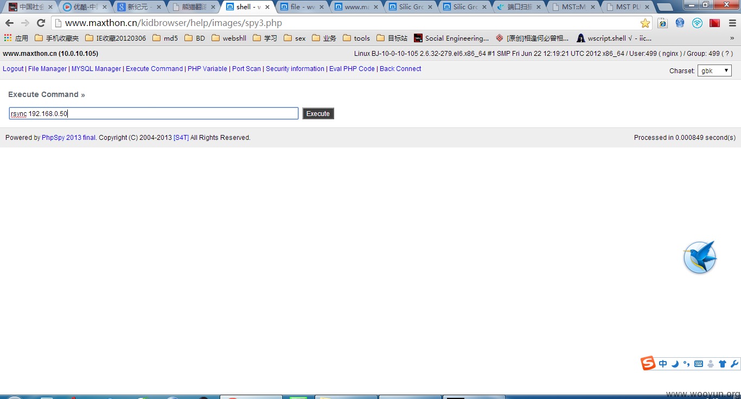Viewport: 741px width, 399px height.
Task: Open the wscript.shell bookmark
Action: pos(614,38)
